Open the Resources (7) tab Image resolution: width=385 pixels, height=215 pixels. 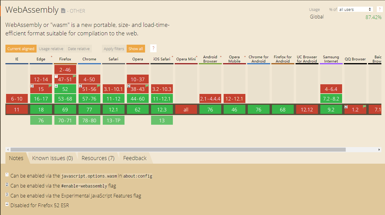pyautogui.click(x=98, y=158)
